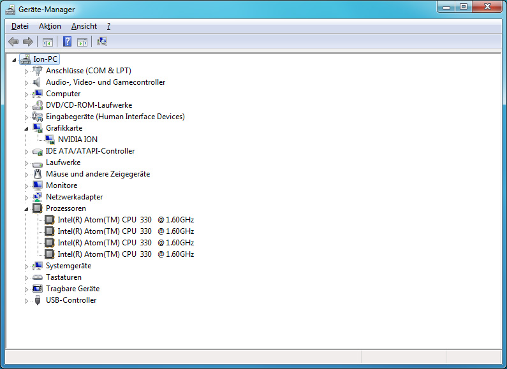Open Help via the blue question-mark icon
Image resolution: width=507 pixels, height=369 pixels.
click(67, 41)
